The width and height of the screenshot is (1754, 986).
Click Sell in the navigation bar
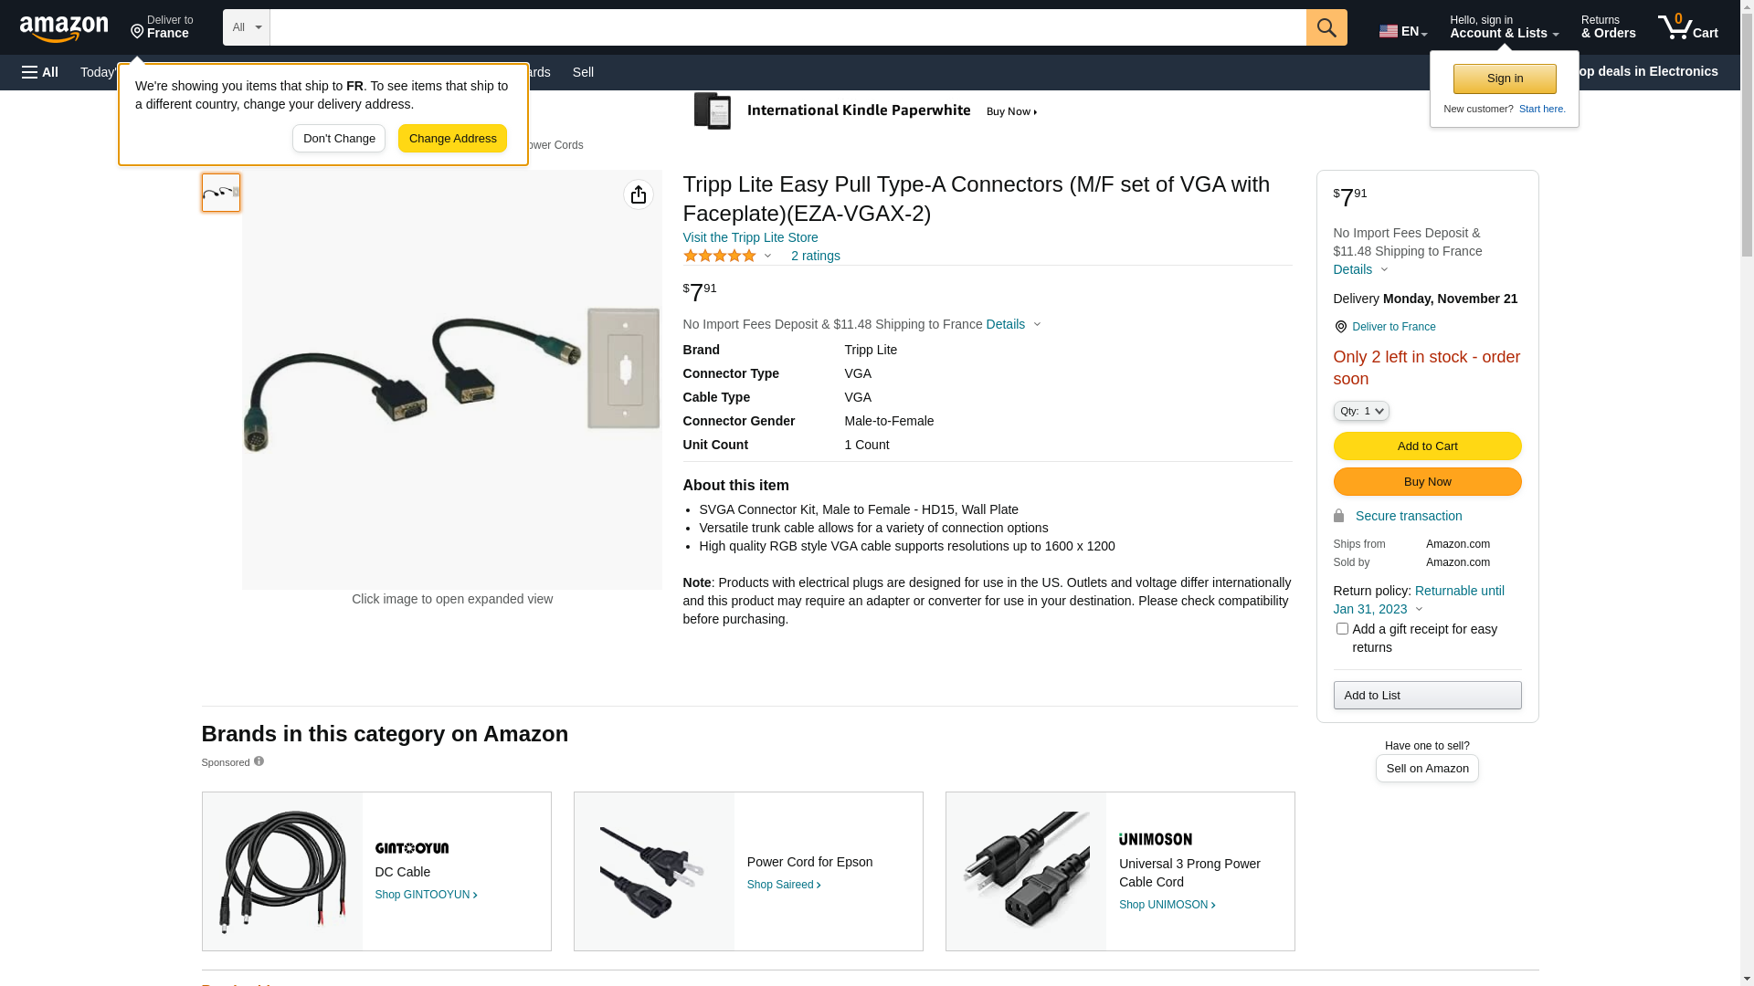[583, 72]
